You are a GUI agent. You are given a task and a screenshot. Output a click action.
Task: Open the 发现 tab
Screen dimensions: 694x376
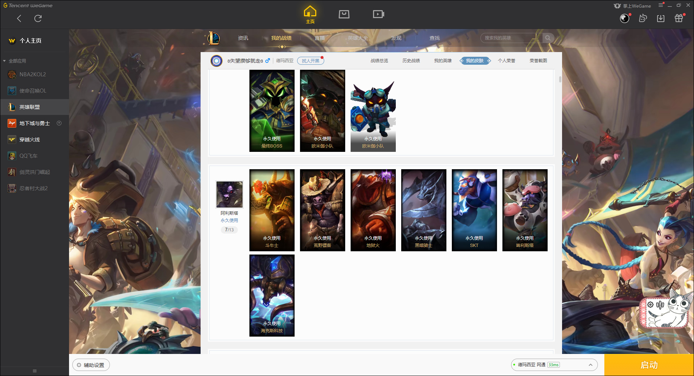396,38
